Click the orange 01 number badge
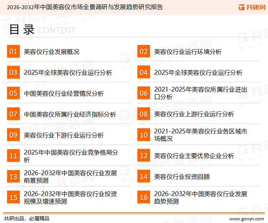 [x=13, y=52]
